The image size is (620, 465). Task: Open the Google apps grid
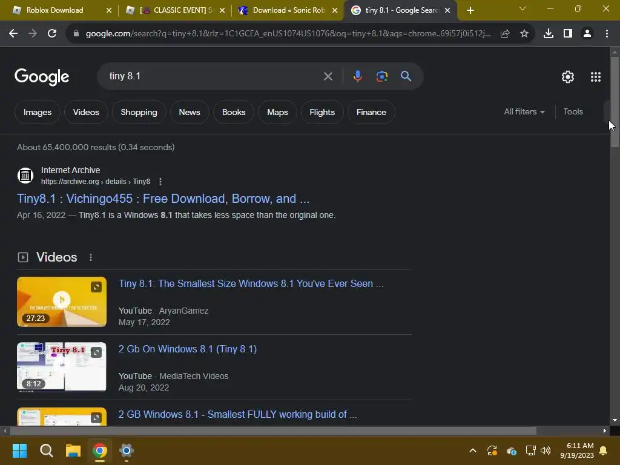pyautogui.click(x=596, y=77)
